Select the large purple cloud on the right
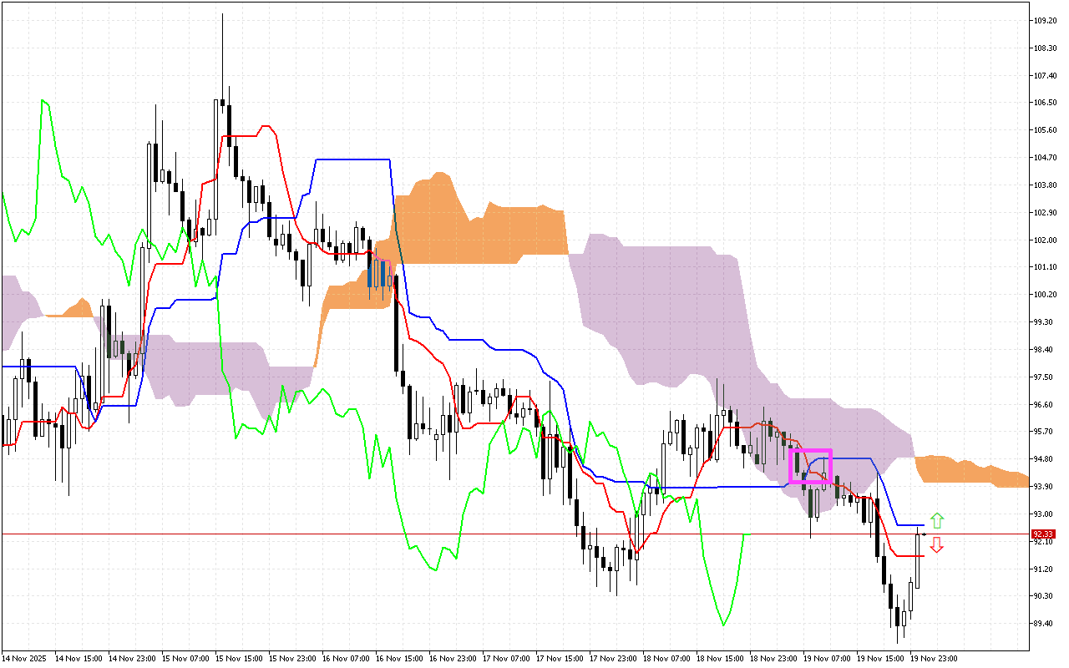 (x=668, y=309)
